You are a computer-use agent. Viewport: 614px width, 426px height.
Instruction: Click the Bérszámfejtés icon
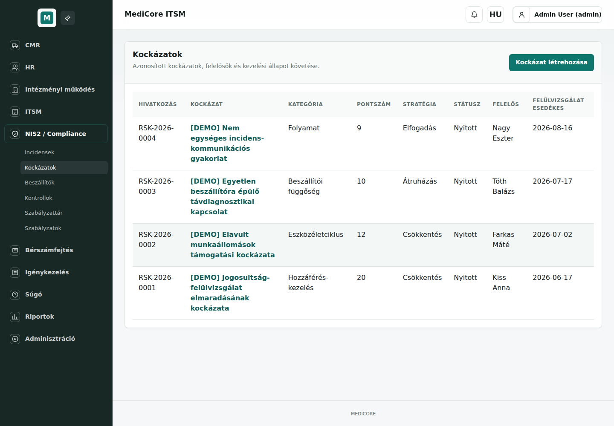pos(15,250)
